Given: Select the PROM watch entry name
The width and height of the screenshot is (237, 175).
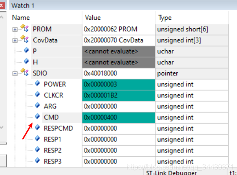Looking at the screenshot, I should [42, 29].
